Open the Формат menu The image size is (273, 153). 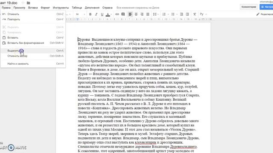point(45,8)
